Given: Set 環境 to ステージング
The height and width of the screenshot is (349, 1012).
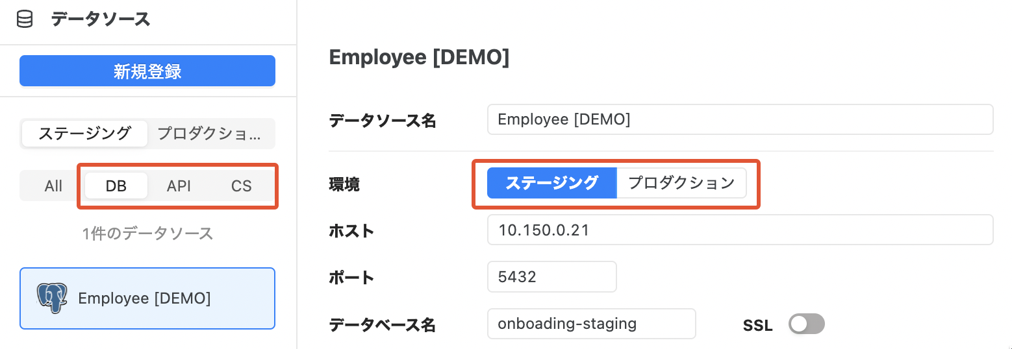Looking at the screenshot, I should 551,183.
